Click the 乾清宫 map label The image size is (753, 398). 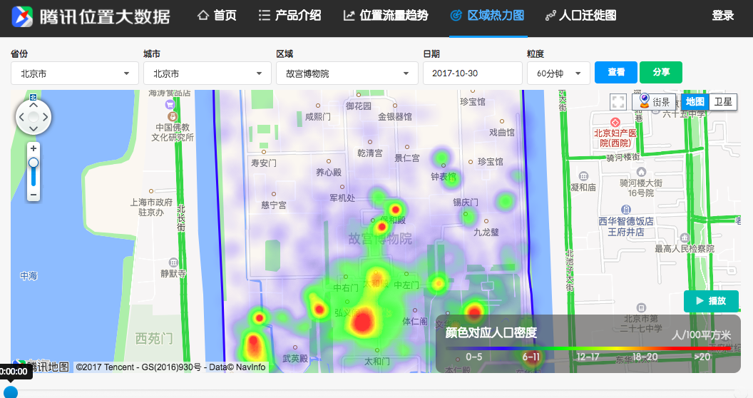(x=370, y=153)
